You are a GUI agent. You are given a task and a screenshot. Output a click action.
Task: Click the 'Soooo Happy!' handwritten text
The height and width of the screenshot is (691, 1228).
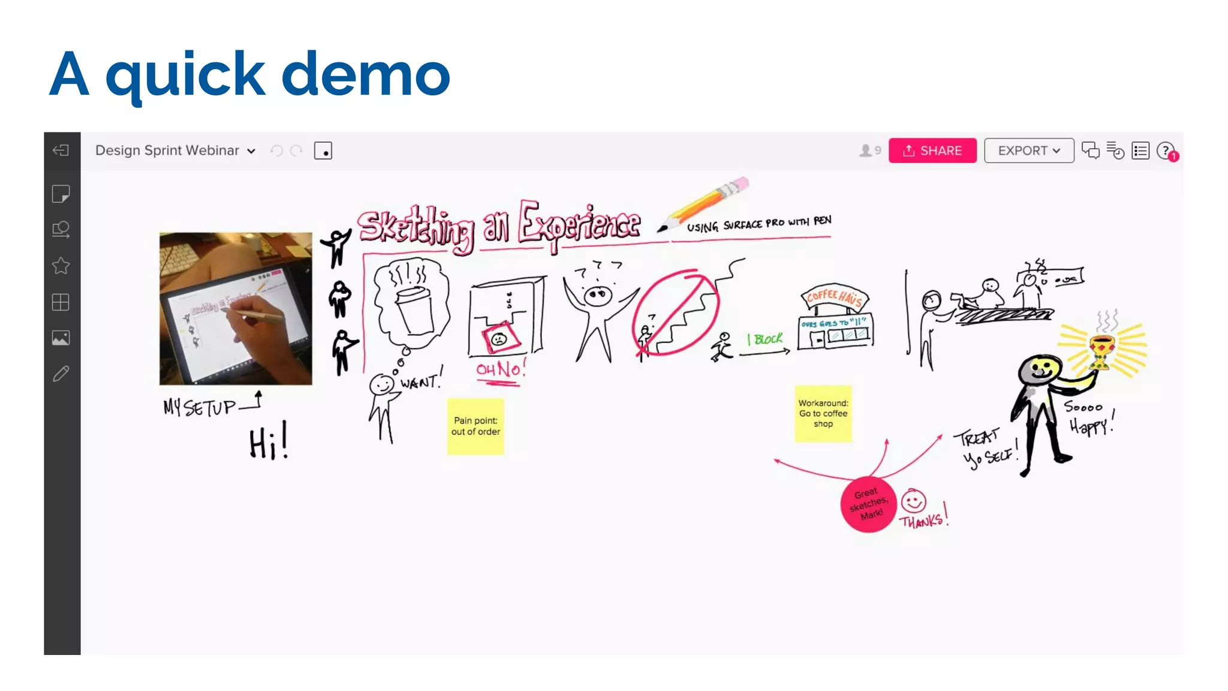coord(1090,417)
